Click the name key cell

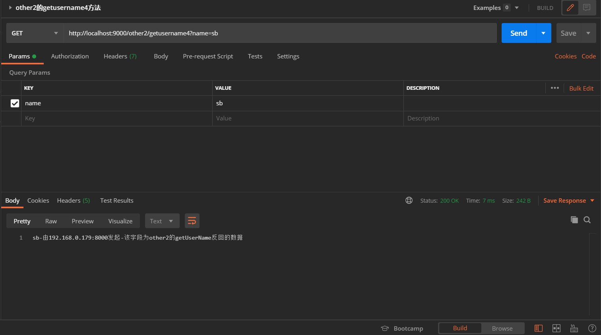coord(117,103)
